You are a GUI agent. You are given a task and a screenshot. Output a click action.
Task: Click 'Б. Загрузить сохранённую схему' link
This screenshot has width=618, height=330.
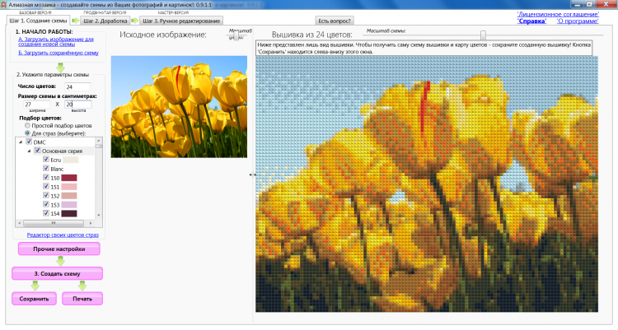coord(59,53)
